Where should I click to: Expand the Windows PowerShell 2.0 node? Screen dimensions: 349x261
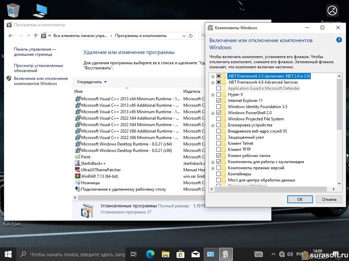click(213, 113)
